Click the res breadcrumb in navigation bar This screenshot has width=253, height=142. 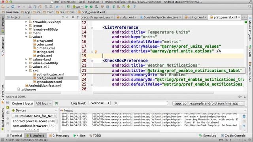[x=60, y=12]
